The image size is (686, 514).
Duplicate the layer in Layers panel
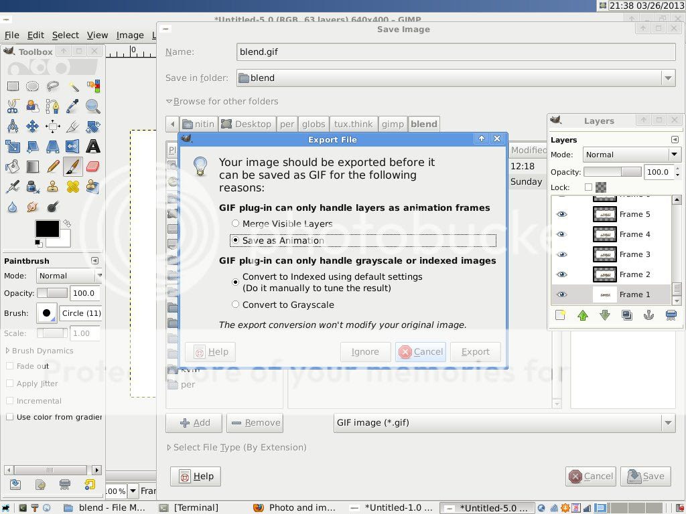(x=626, y=315)
